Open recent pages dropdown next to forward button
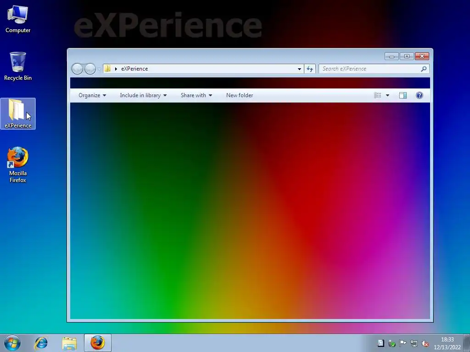470x352 pixels. [x=99, y=69]
